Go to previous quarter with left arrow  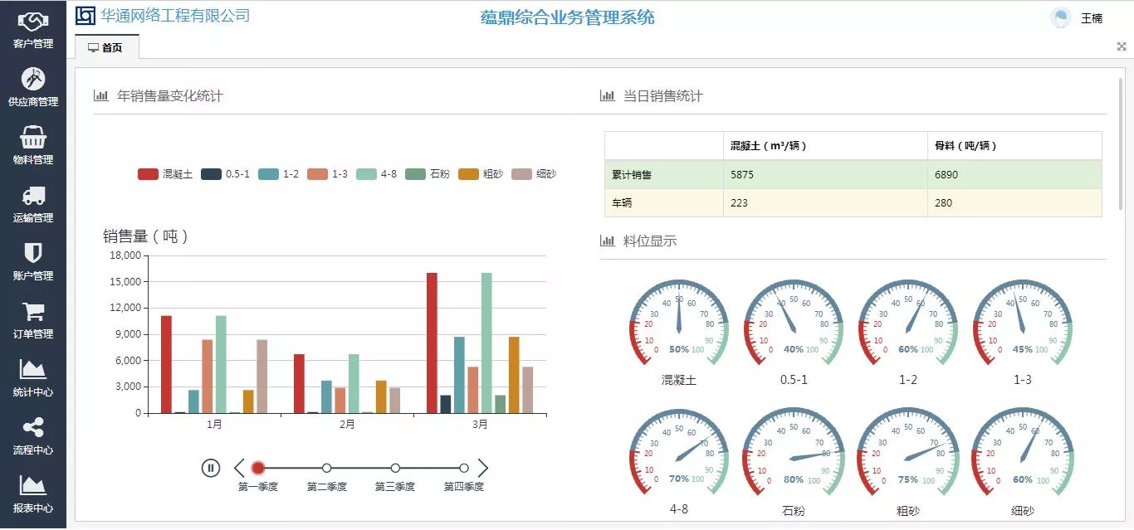point(239,468)
